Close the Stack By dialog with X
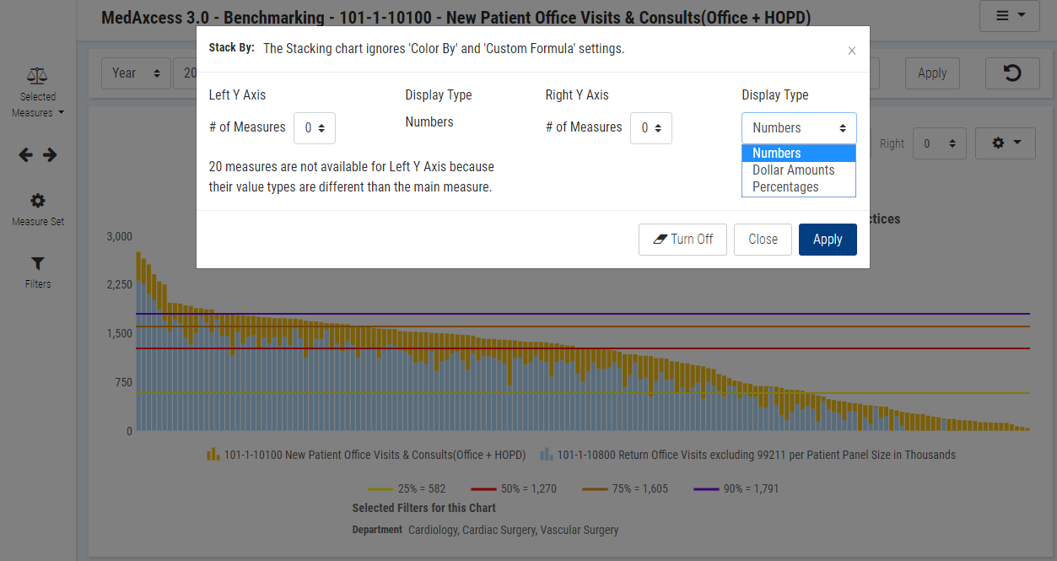This screenshot has height=561, width=1057. pos(851,51)
